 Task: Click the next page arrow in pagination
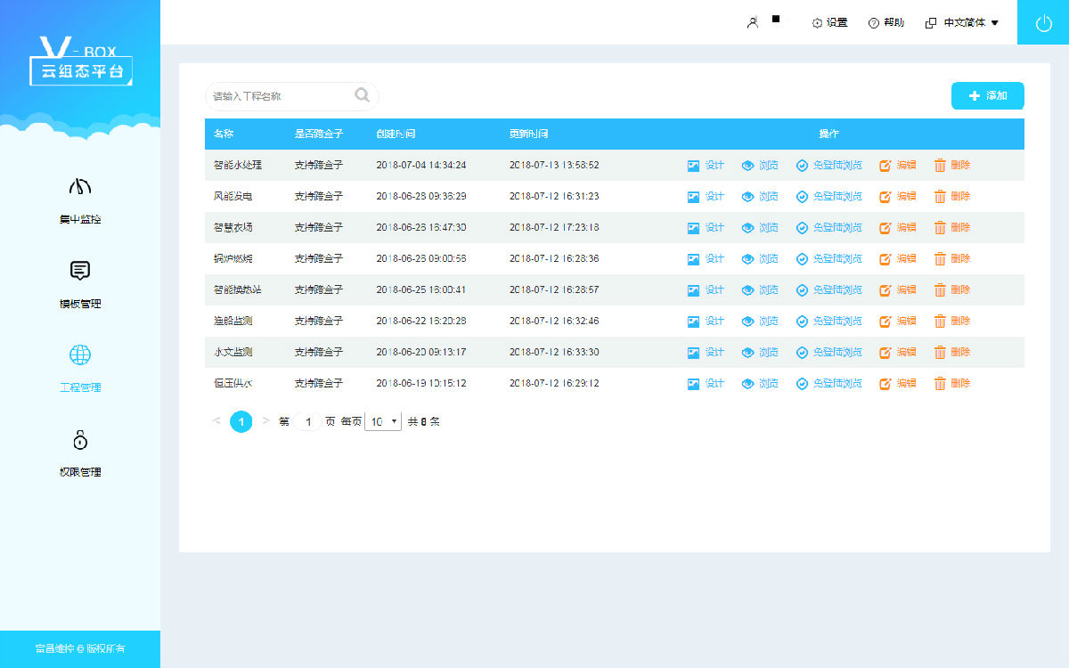click(265, 421)
